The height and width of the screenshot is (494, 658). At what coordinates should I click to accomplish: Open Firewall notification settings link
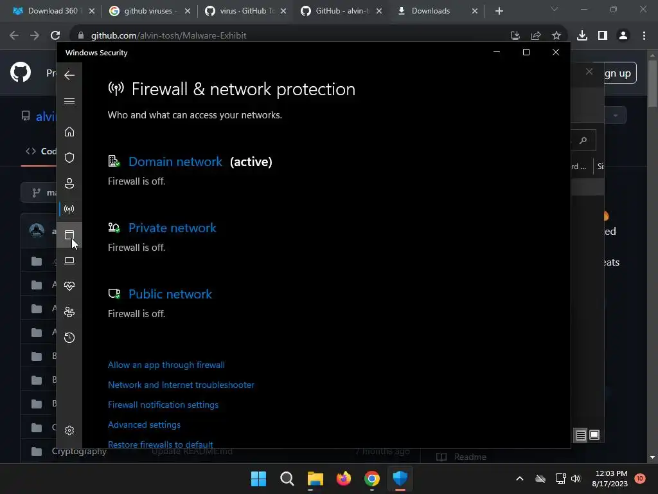[x=163, y=405]
